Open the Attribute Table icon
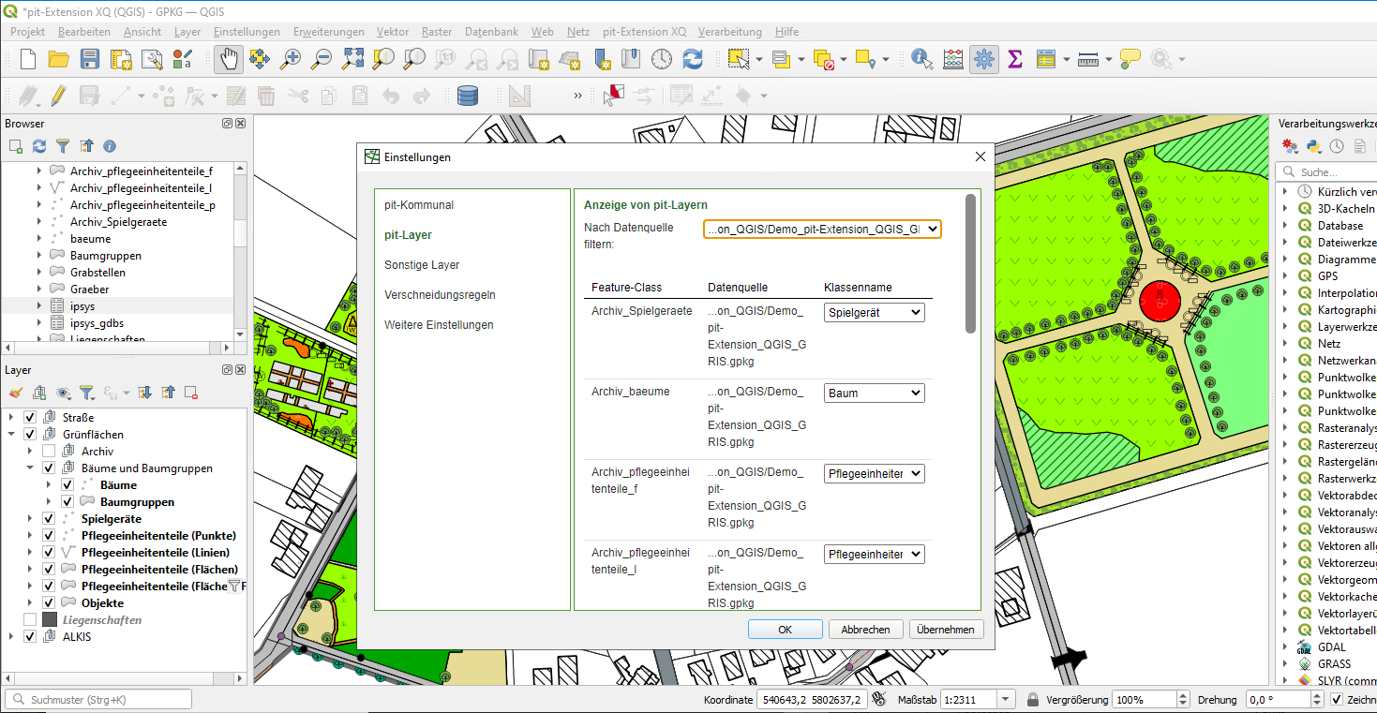Screen dimensions: 1377x713 1044,58
